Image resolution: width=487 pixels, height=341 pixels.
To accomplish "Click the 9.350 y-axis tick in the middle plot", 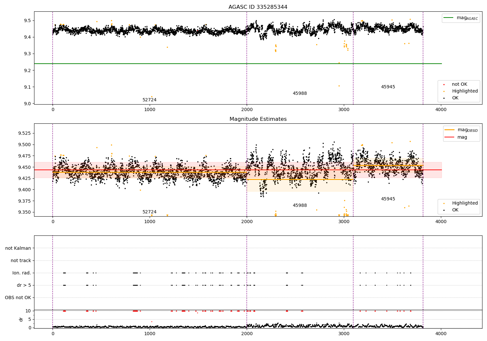I will coord(25,212).
